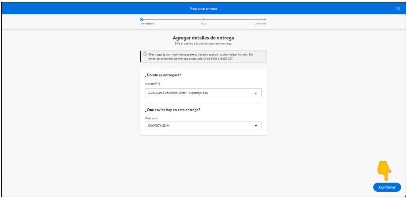Click the progress line between Cita and Confirmar
This screenshot has height=200, width=407.
tap(234, 19)
